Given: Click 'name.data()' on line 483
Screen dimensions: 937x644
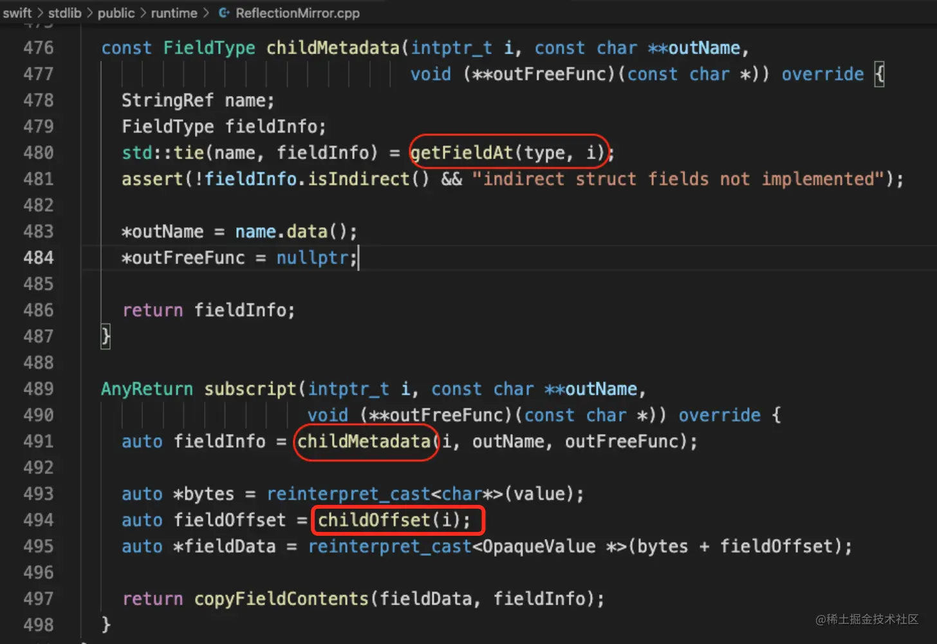Looking at the screenshot, I should tap(292, 231).
